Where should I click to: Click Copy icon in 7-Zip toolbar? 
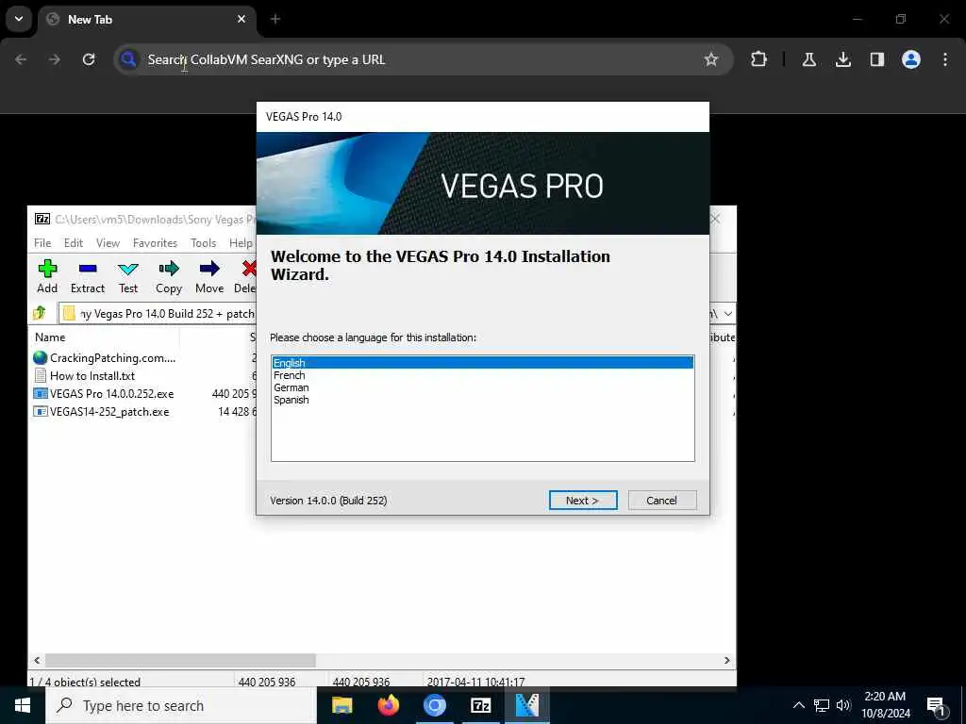tap(169, 276)
